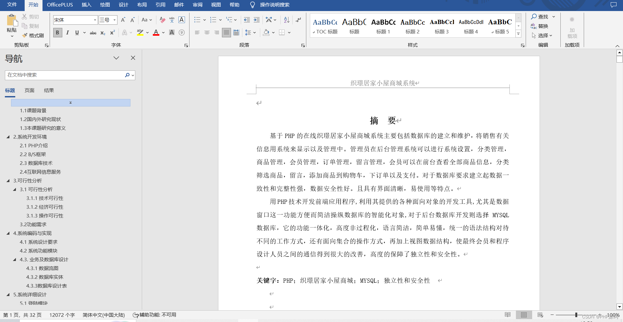The image size is (623, 322).
Task: Apply the 标题 1 style
Action: click(x=383, y=26)
